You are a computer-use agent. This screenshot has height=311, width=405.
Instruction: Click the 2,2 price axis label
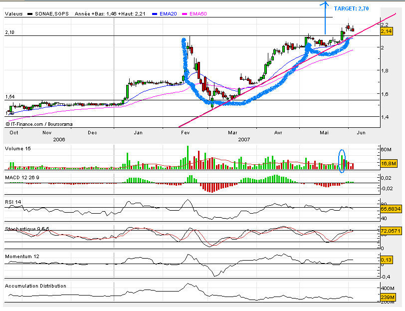pos(385,25)
